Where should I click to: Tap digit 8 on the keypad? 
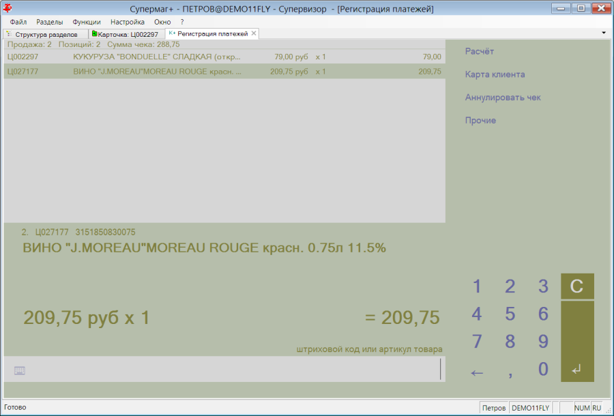click(x=510, y=341)
